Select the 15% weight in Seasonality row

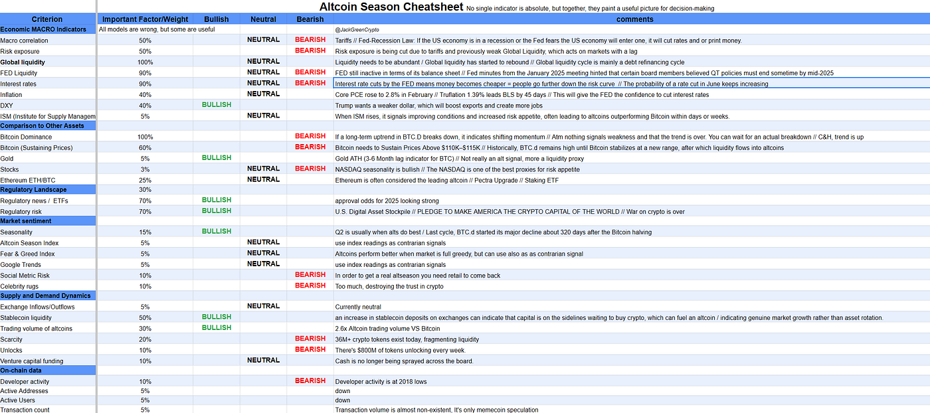click(x=145, y=232)
